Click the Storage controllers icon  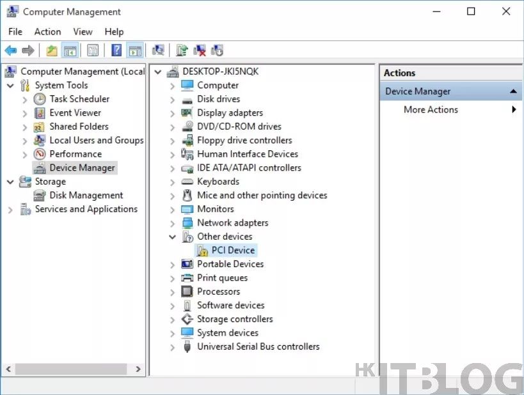[x=187, y=319]
